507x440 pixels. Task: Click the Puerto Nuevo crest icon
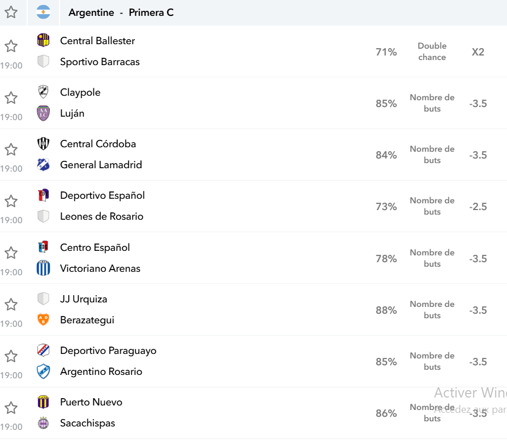click(43, 402)
